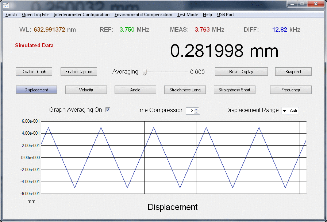
Task: Open the USB Port menu
Action: [225, 15]
